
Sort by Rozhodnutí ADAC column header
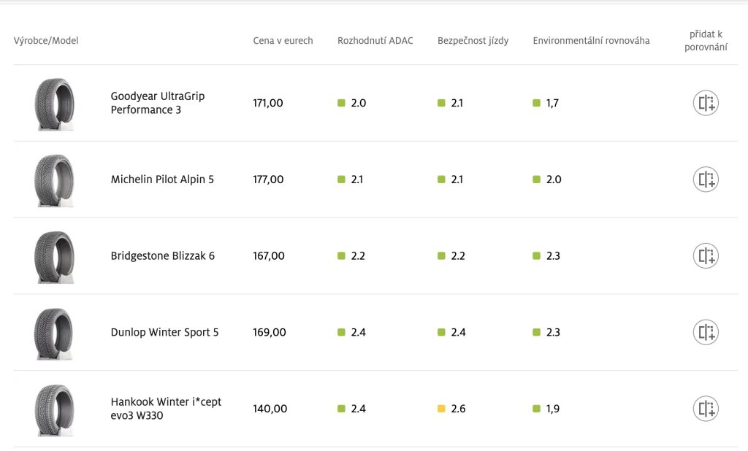[375, 41]
